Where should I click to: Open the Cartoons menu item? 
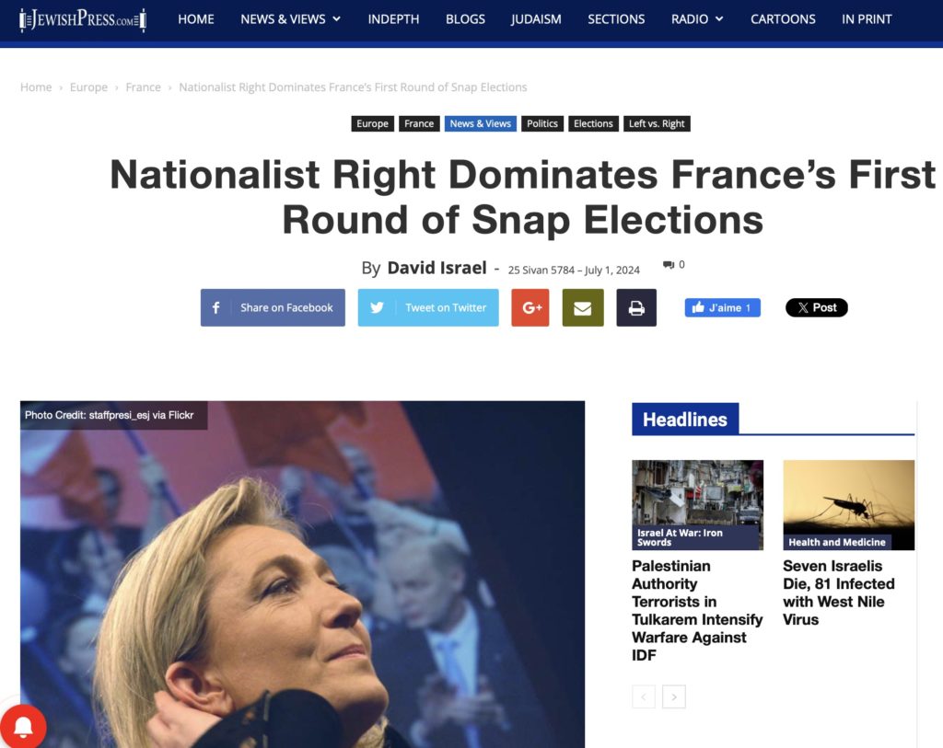tap(783, 19)
